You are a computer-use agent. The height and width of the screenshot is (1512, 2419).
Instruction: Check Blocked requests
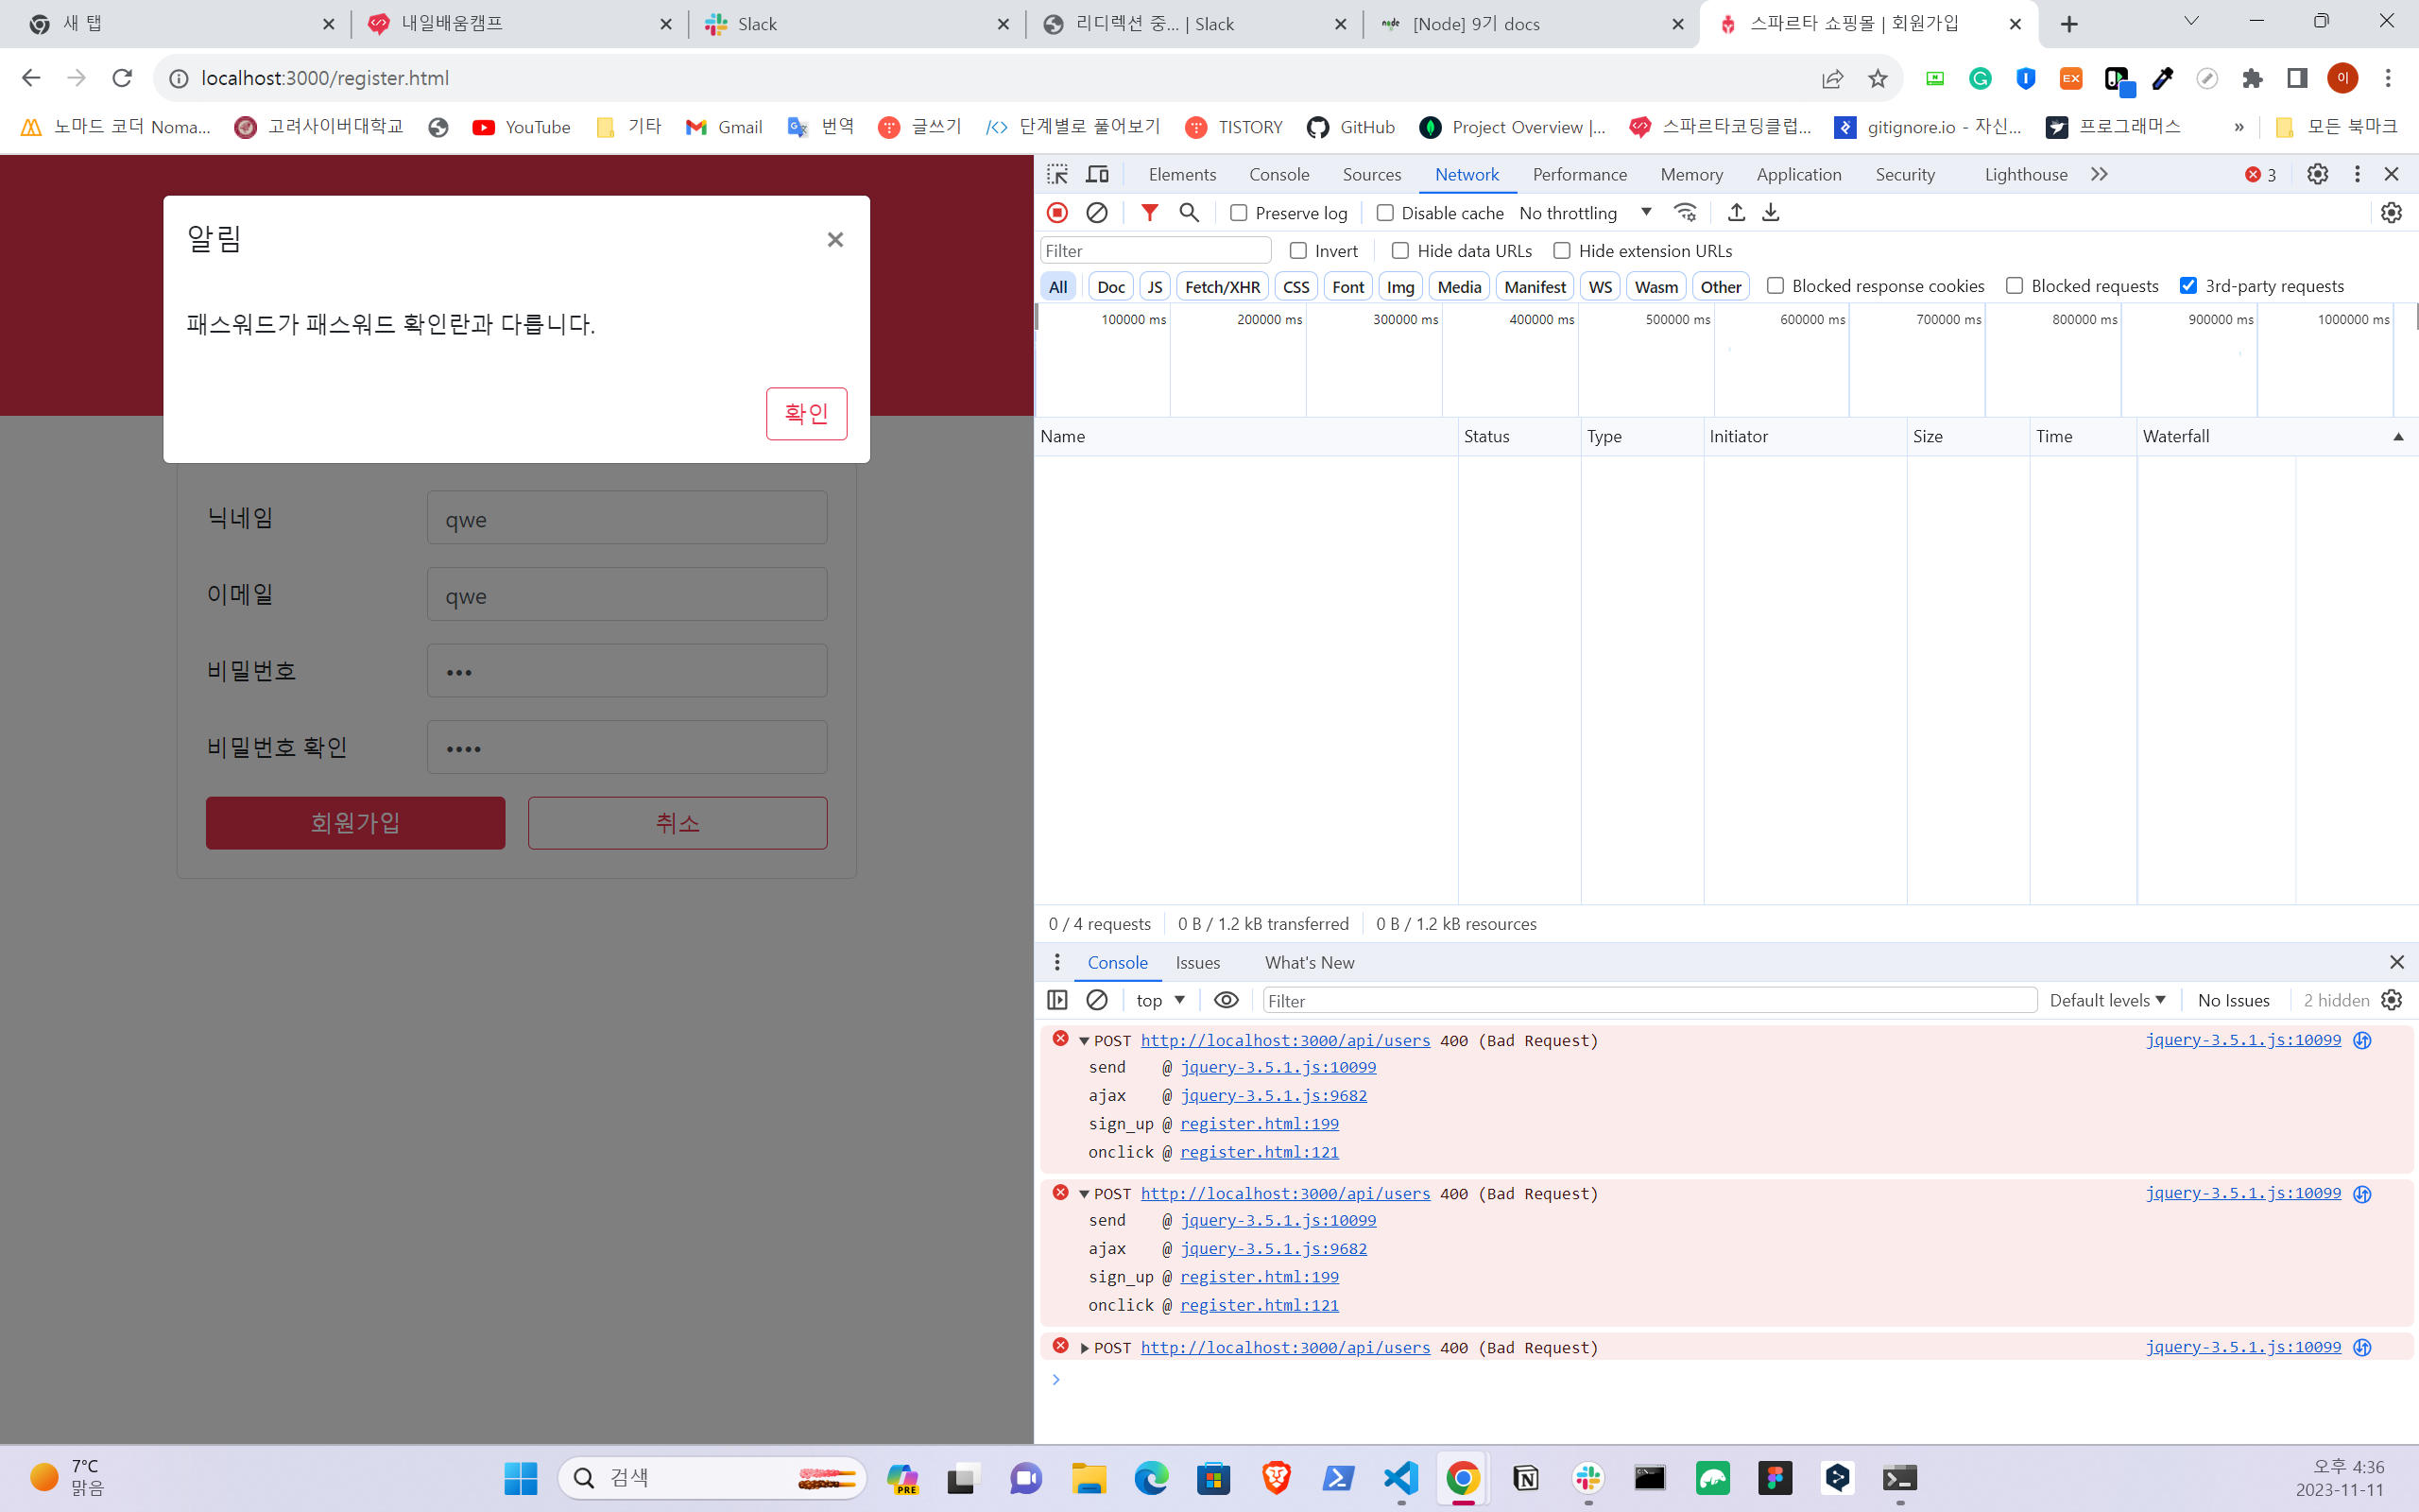coord(2015,286)
